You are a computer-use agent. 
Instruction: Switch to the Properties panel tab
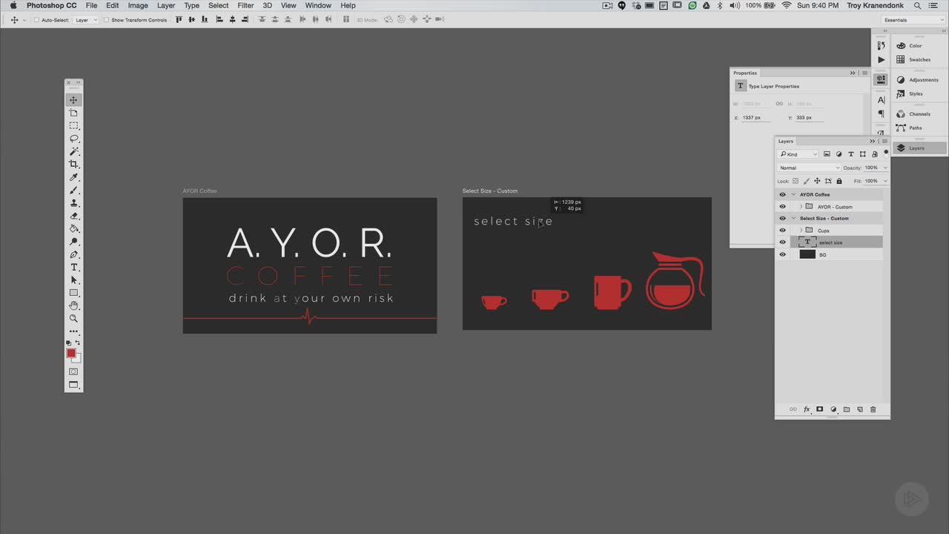pyautogui.click(x=745, y=73)
